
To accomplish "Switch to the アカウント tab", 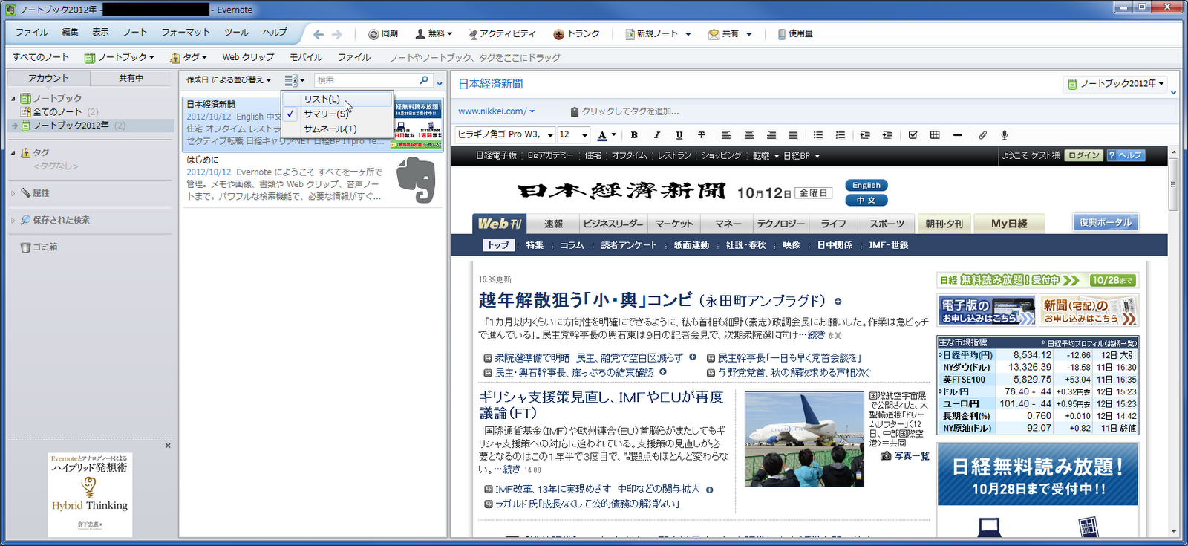I will click(48, 78).
